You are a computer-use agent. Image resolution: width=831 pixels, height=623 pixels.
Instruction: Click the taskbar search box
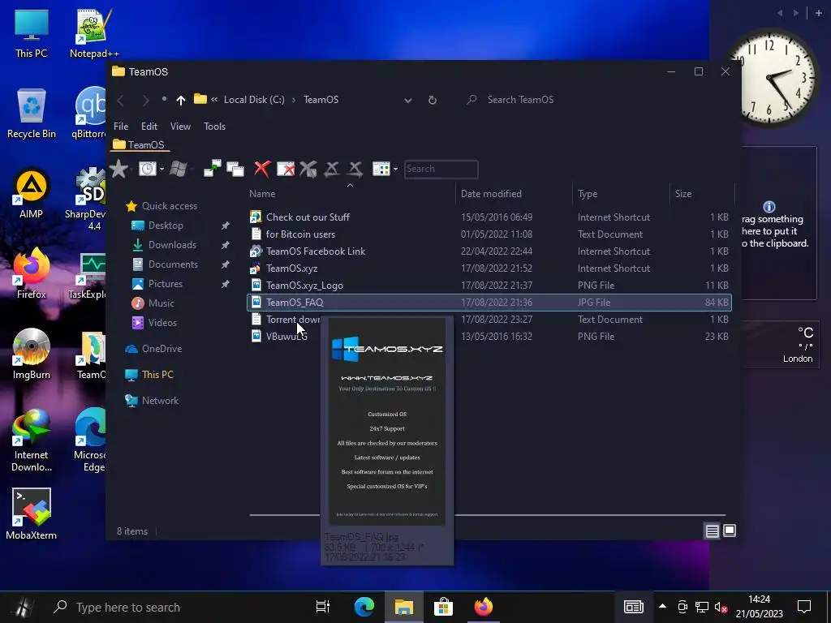[175, 607]
